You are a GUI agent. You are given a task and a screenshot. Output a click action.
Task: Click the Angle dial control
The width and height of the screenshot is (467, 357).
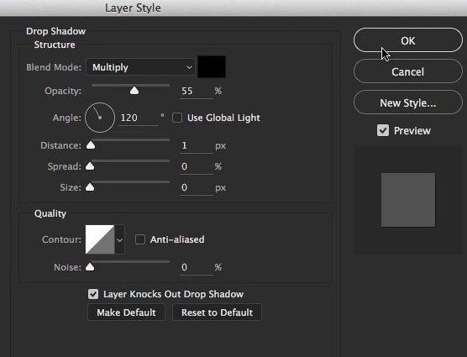[100, 118]
